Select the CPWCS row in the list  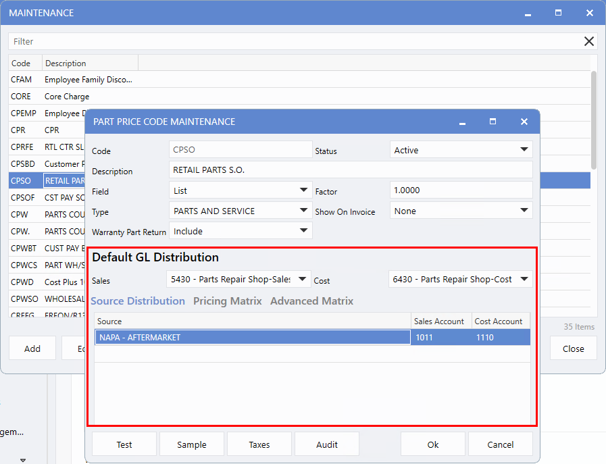click(47, 265)
